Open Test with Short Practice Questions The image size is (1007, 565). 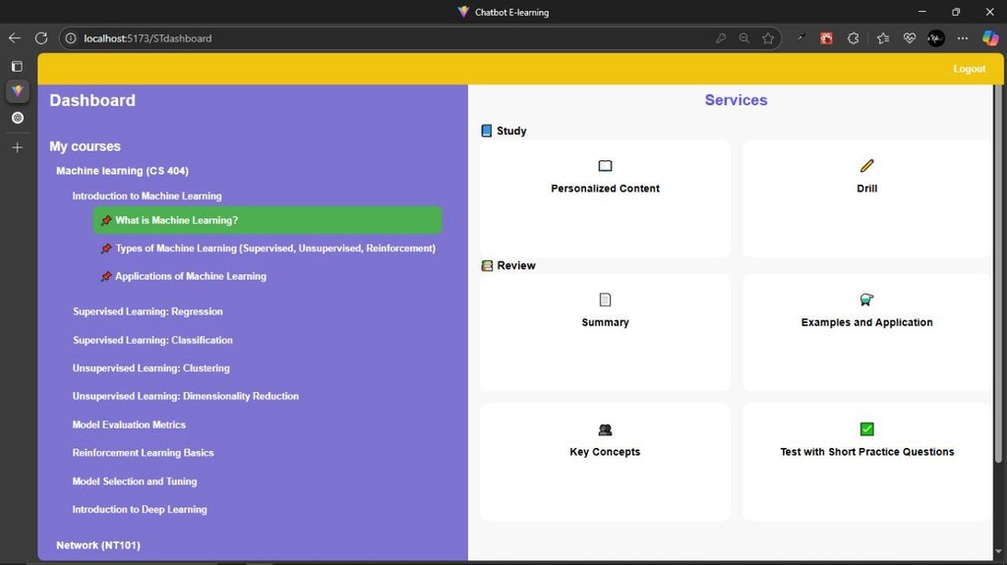(x=866, y=452)
